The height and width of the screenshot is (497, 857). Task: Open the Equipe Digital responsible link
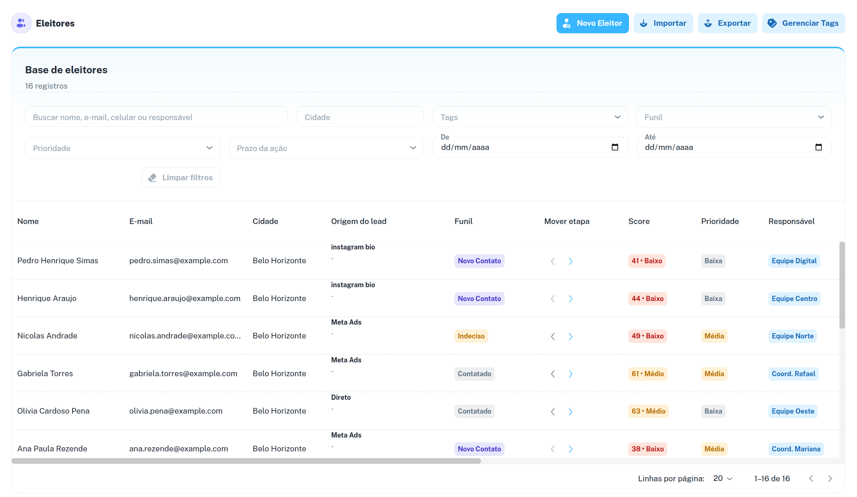point(794,261)
